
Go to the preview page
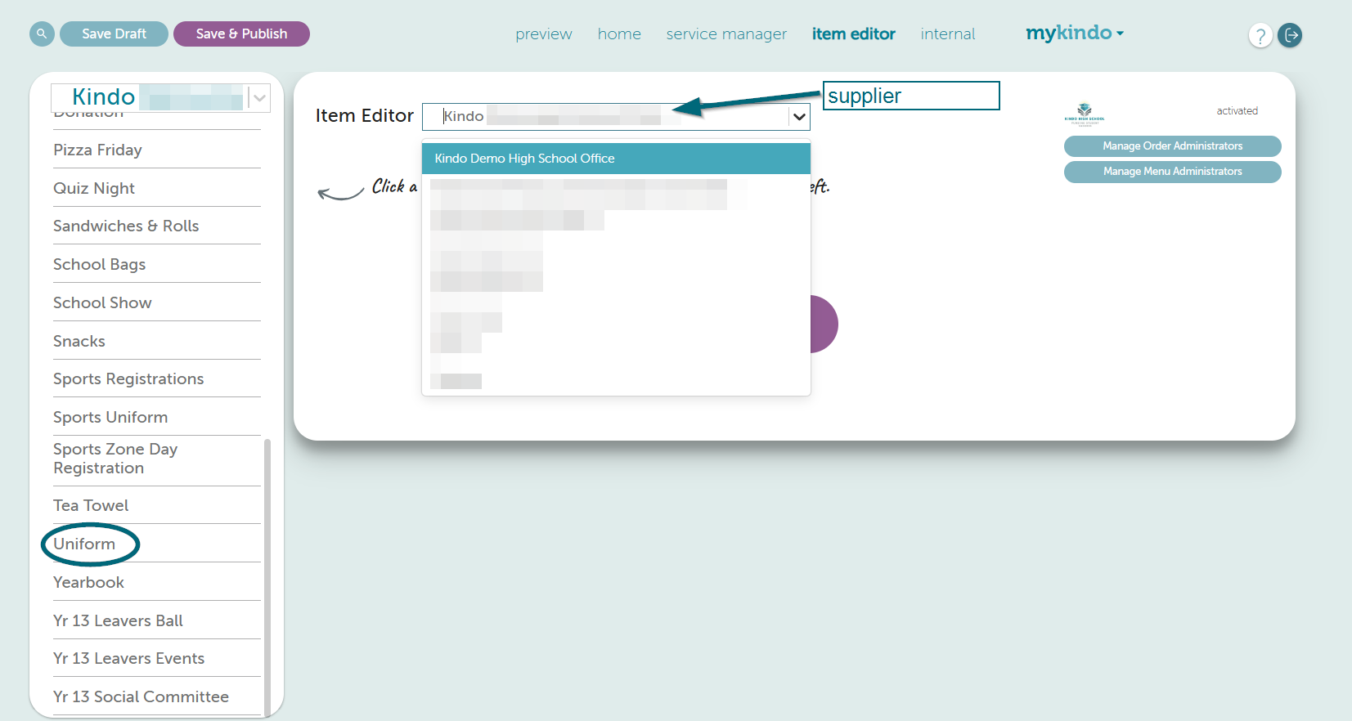point(544,34)
